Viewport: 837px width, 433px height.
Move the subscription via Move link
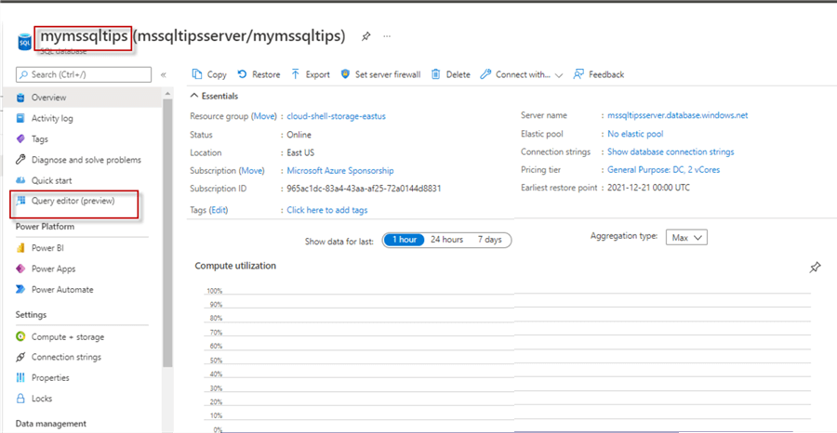[x=251, y=171]
